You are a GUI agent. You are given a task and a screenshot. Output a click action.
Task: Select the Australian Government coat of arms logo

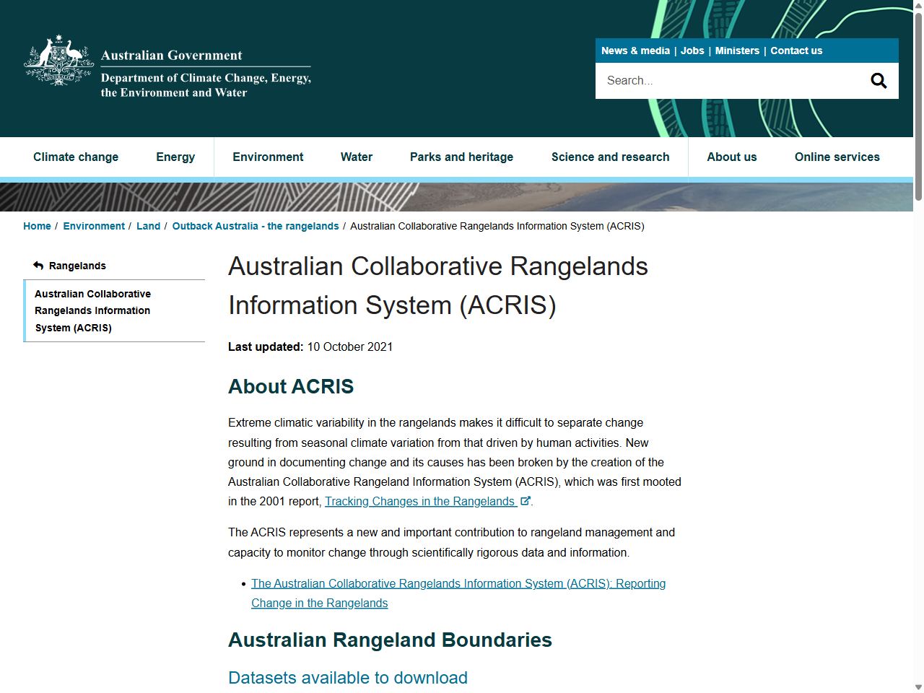tap(56, 62)
